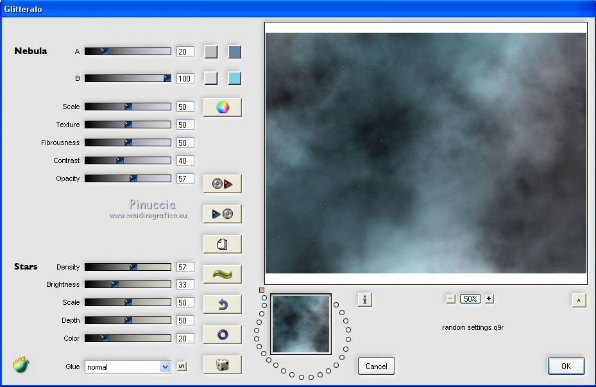Click the Texture value field
The image size is (596, 387).
pyautogui.click(x=185, y=125)
